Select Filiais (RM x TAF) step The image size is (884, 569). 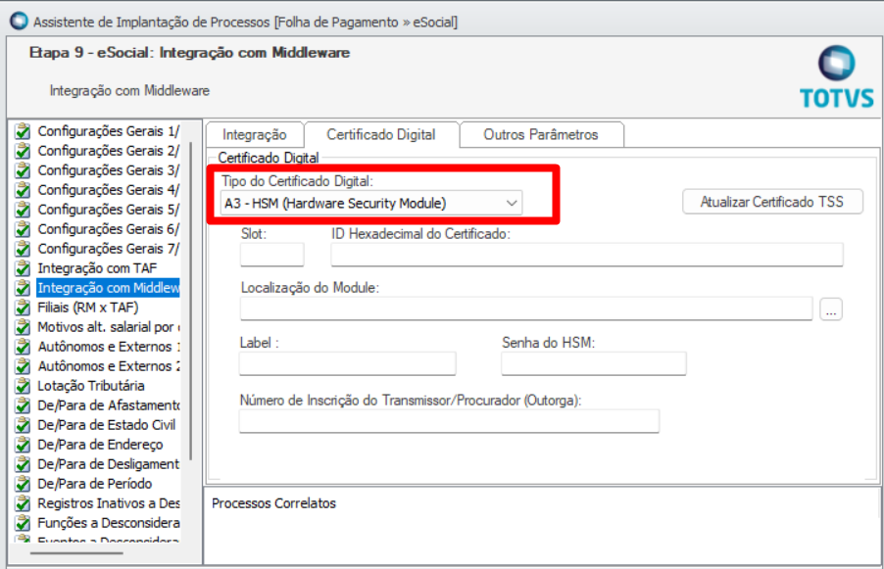(x=88, y=308)
